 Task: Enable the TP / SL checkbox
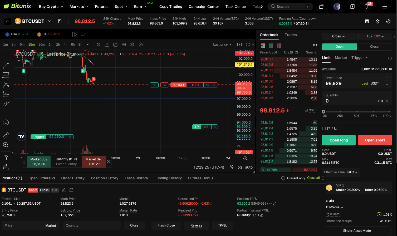tap(324, 129)
